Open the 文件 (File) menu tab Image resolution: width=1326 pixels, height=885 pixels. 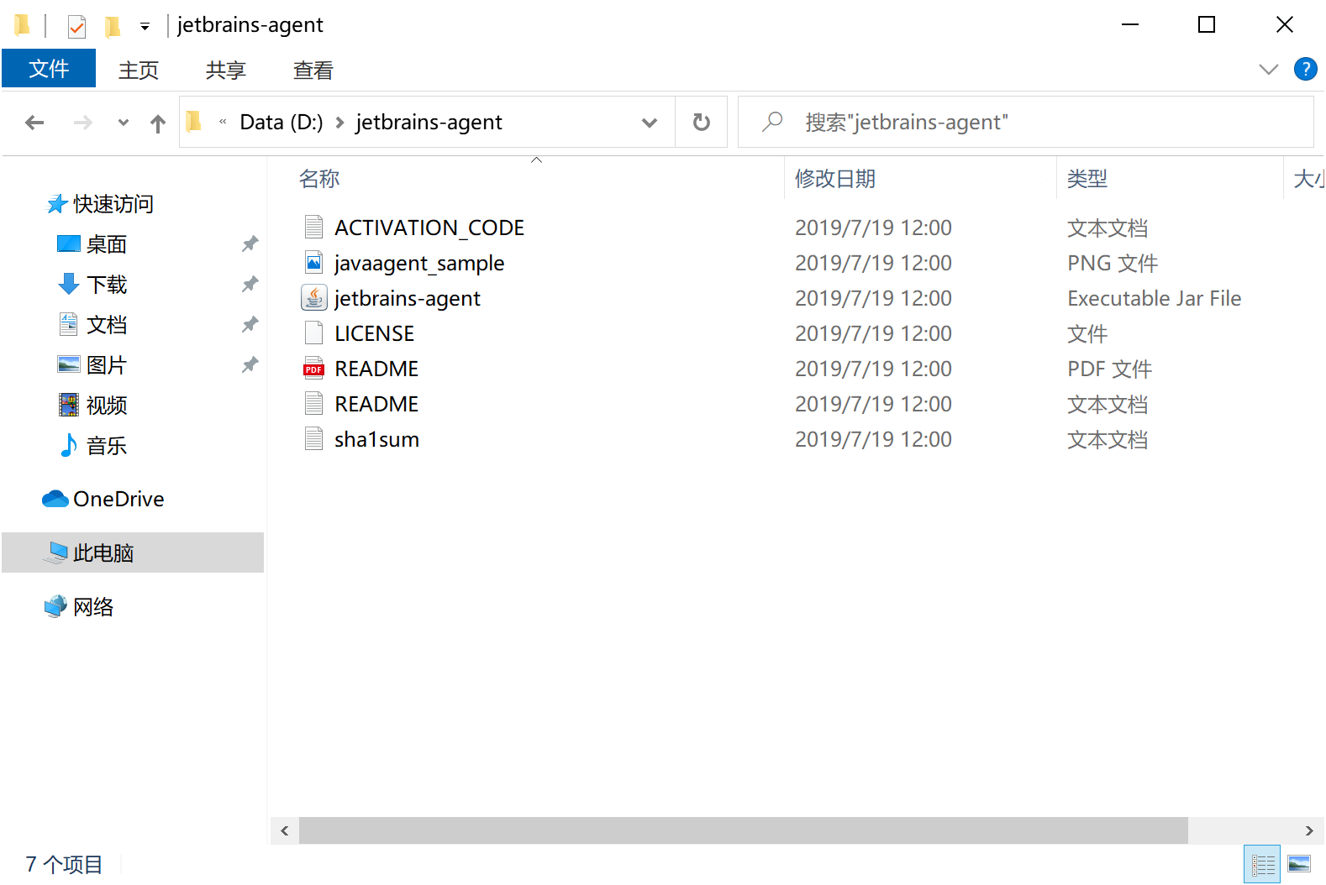tap(49, 69)
